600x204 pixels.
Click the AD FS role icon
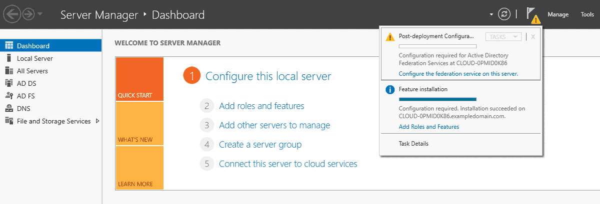click(8, 96)
